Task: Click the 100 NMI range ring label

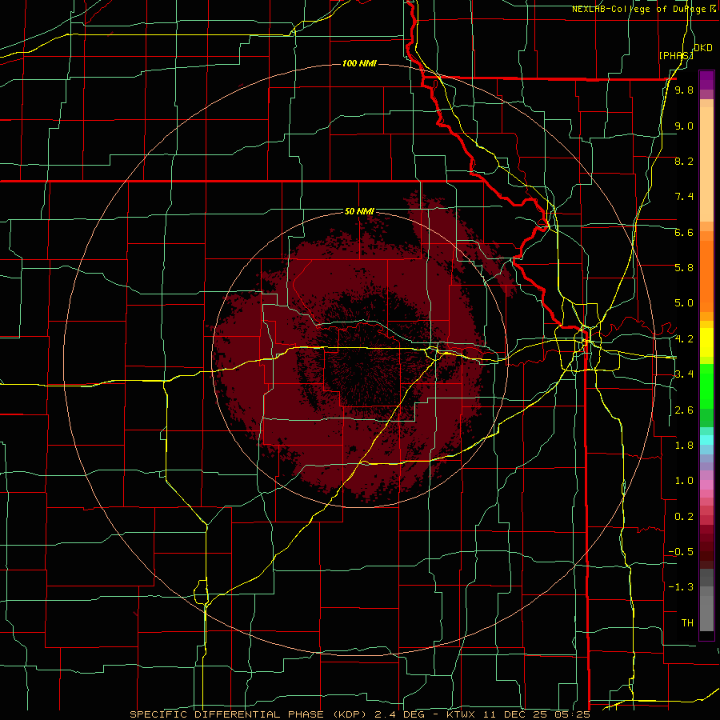Action: click(x=359, y=63)
